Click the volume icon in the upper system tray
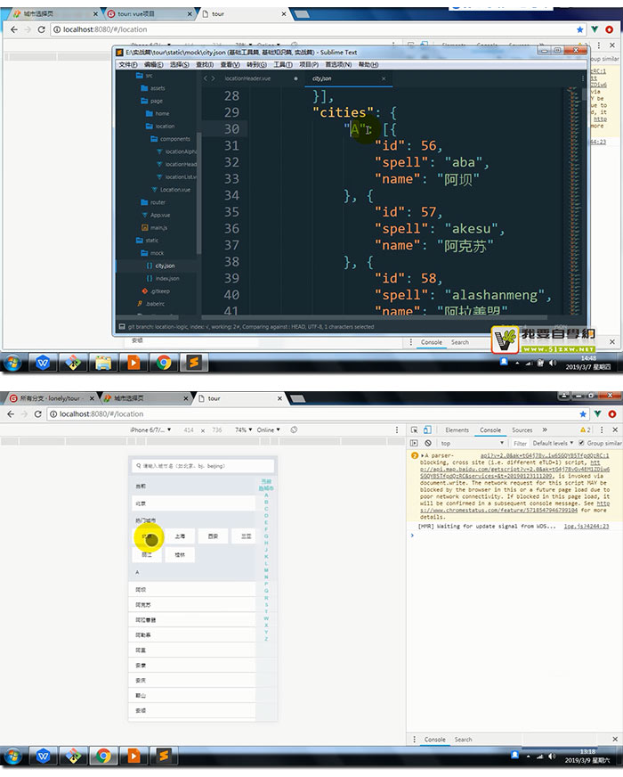This screenshot has width=623, height=777. pos(552,364)
